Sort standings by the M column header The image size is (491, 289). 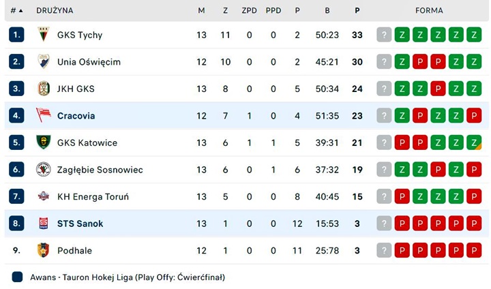[201, 11]
